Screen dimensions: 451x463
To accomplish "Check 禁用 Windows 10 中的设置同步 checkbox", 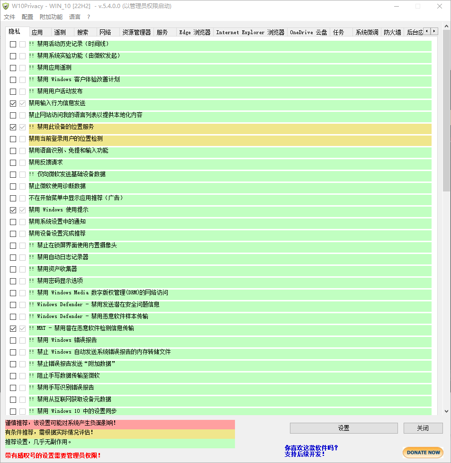I will coord(13,411).
